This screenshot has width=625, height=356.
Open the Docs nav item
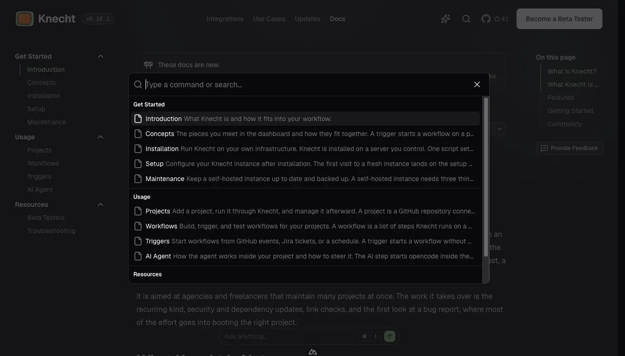click(338, 19)
